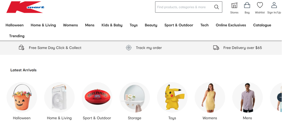The image size is (282, 127).
Task: Open the Trending menu item
Action: coord(17,36)
